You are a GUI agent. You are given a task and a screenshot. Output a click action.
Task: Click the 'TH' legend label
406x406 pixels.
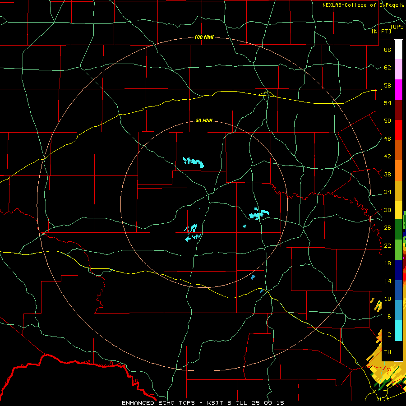(x=388, y=352)
